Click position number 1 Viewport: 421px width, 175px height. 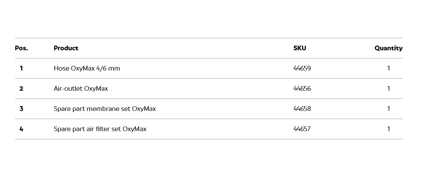click(x=21, y=68)
